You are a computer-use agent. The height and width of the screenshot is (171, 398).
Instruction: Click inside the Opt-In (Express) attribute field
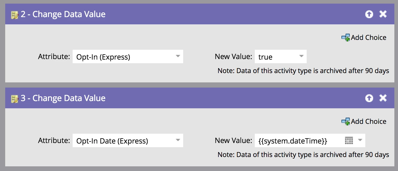click(x=128, y=56)
